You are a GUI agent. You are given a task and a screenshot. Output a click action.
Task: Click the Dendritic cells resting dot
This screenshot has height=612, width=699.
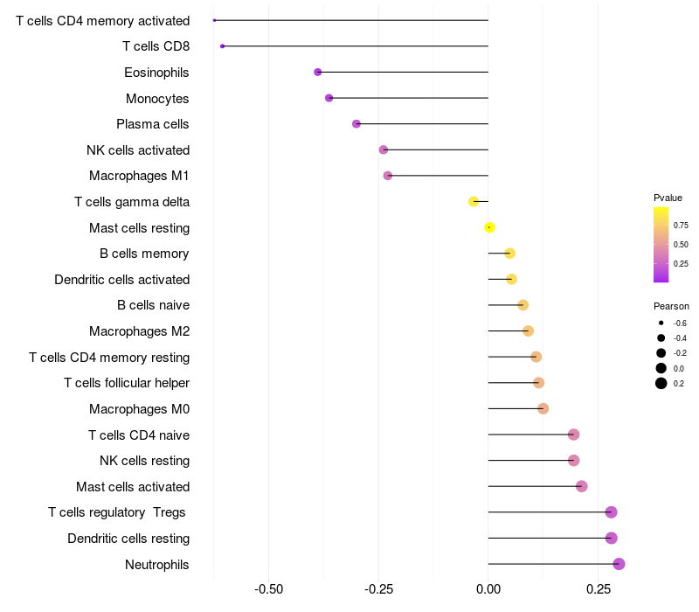click(x=611, y=538)
